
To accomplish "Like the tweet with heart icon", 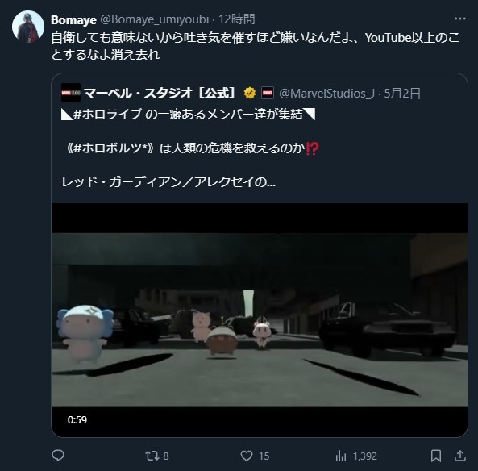I will pyautogui.click(x=247, y=456).
